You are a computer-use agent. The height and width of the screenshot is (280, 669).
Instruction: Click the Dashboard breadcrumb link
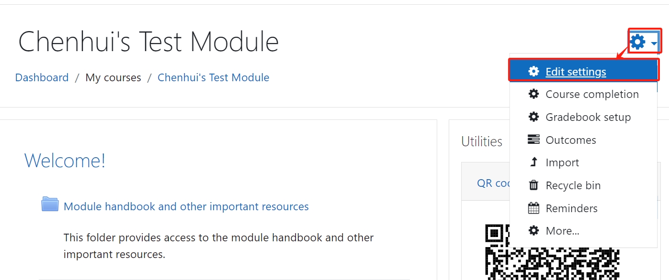[42, 77]
